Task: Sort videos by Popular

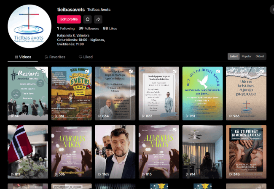Action: tap(247, 56)
